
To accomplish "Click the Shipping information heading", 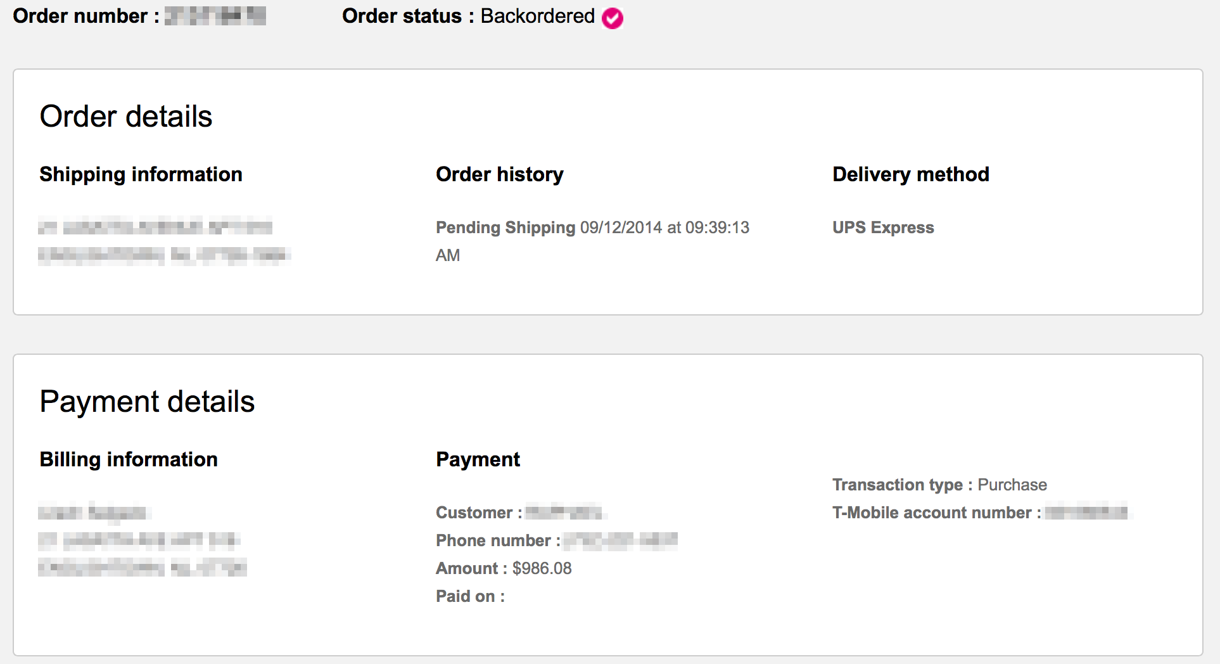I will pyautogui.click(x=141, y=174).
